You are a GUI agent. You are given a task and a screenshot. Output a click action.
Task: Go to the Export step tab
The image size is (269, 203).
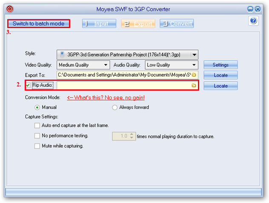coord(138,23)
